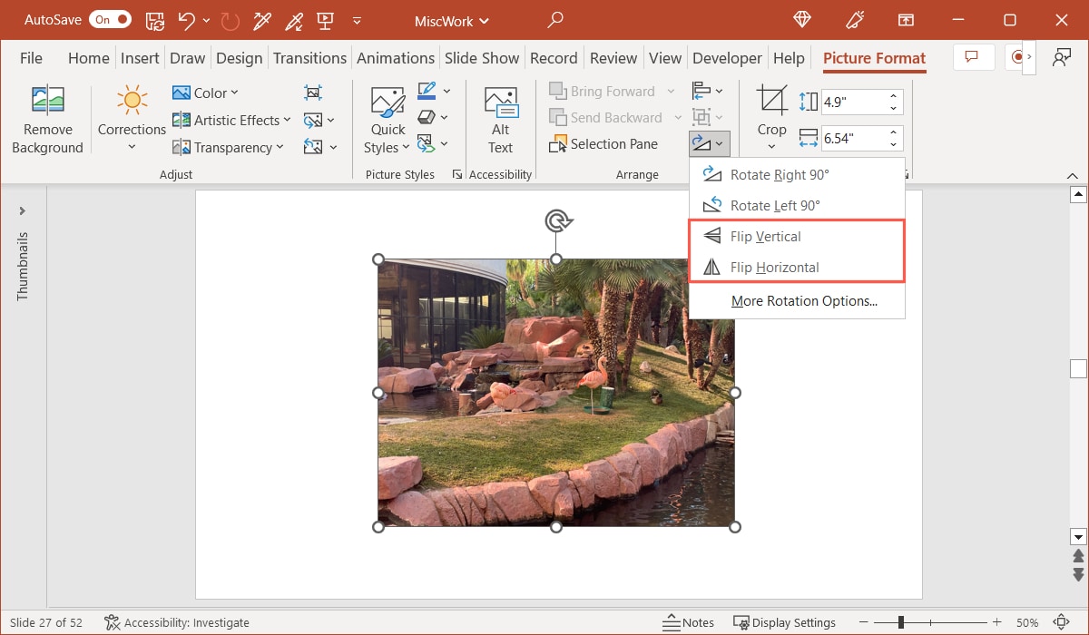
Task: Toggle the AutoSave switch off
Action: click(109, 18)
